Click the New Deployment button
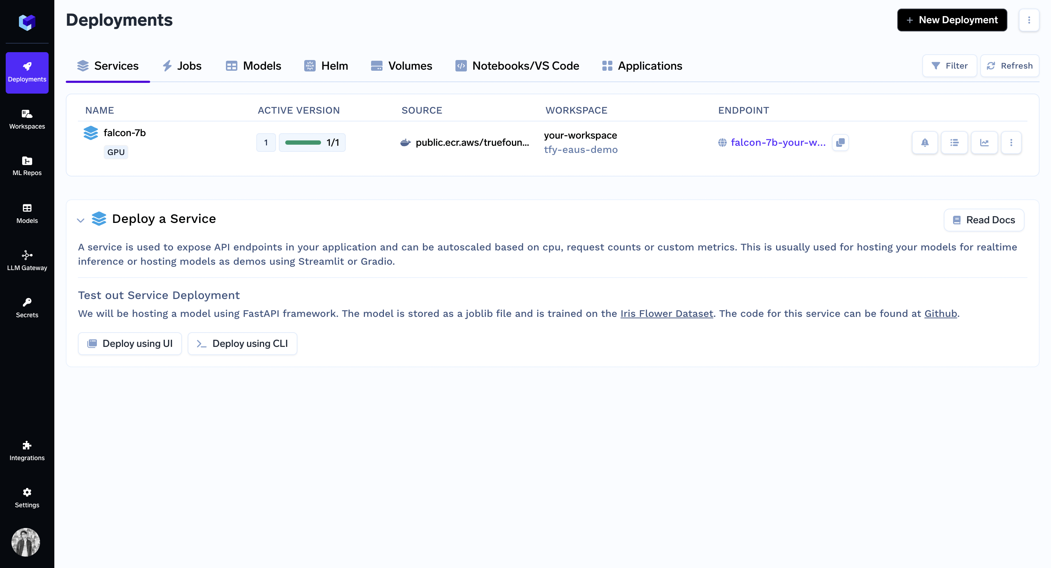This screenshot has height=568, width=1051. click(x=952, y=20)
